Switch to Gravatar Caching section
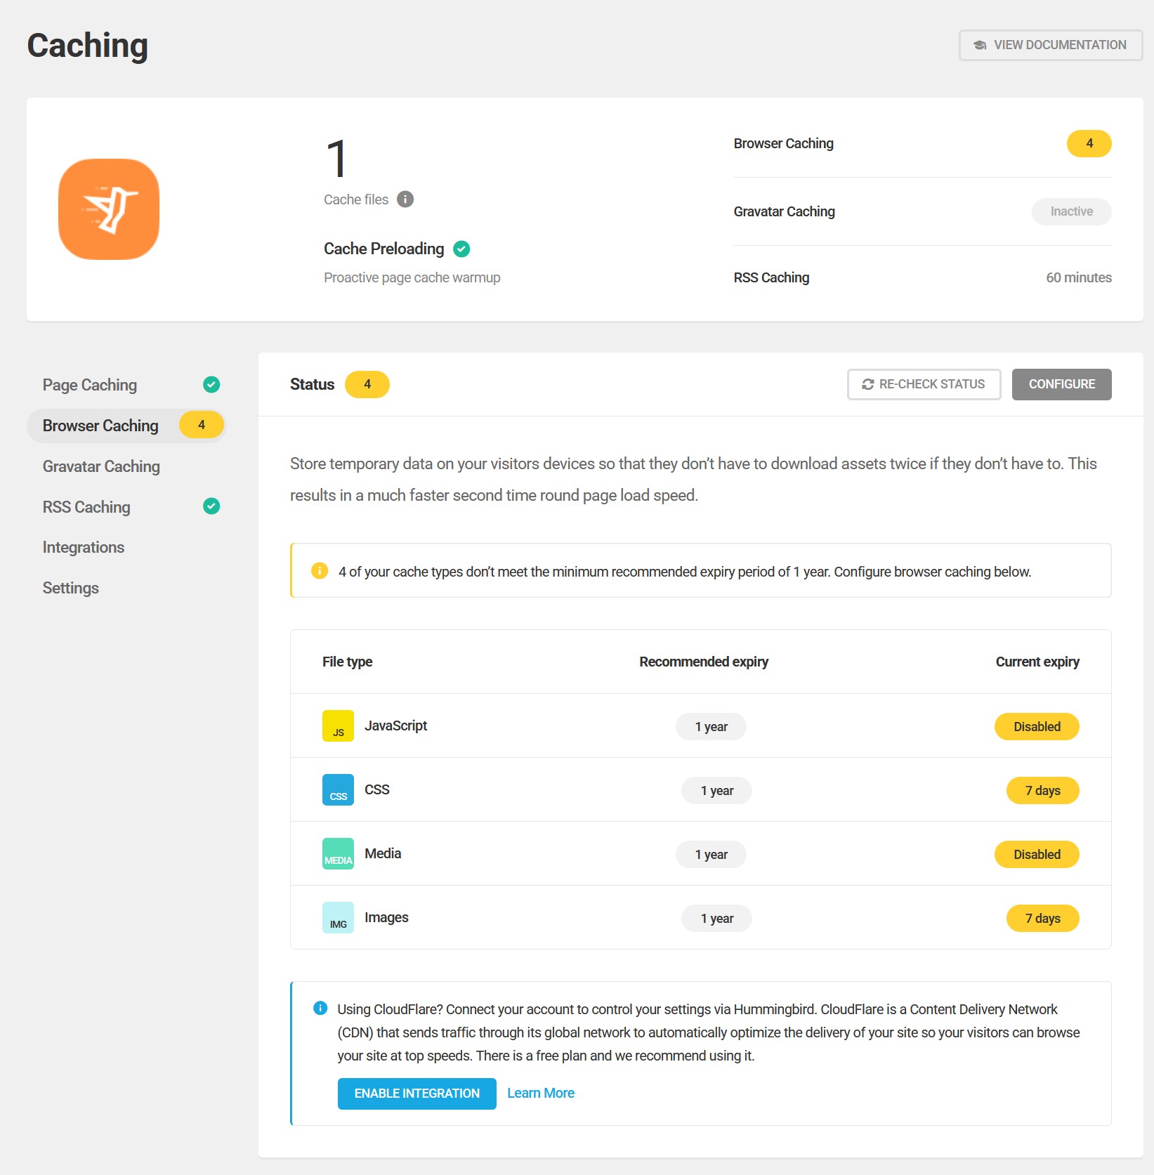Screen dimensions: 1154x1175 101,466
